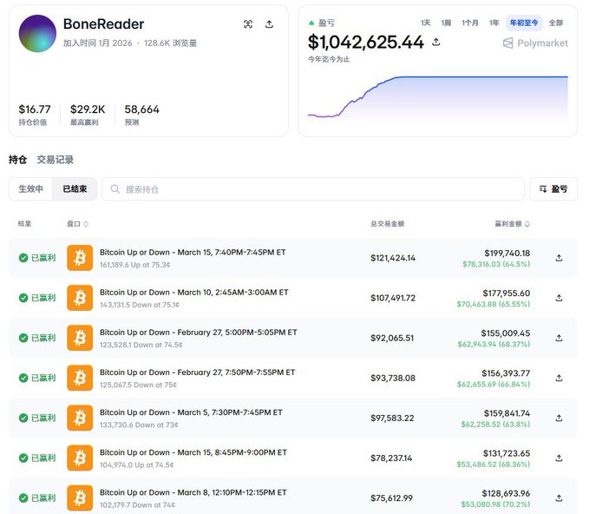This screenshot has width=589, height=514.
Task: Sort by the 赢利金额 column header
Action: [x=512, y=224]
